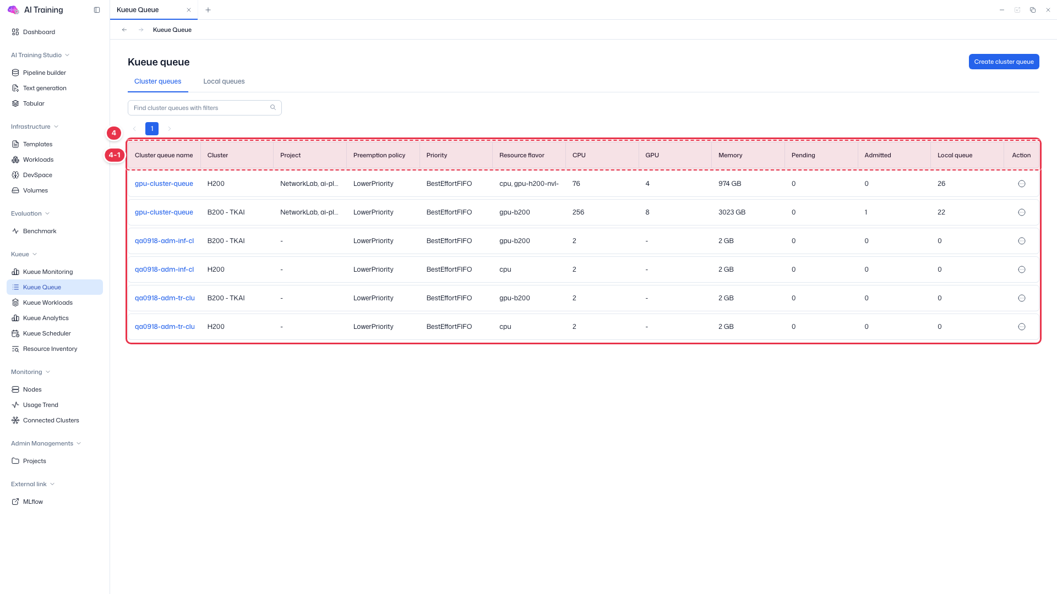Open Resource Inventory
1057x594 pixels.
(55, 349)
